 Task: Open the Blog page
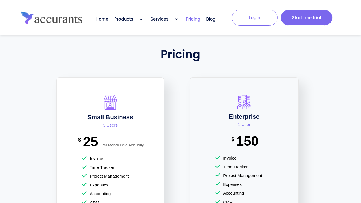211,19
